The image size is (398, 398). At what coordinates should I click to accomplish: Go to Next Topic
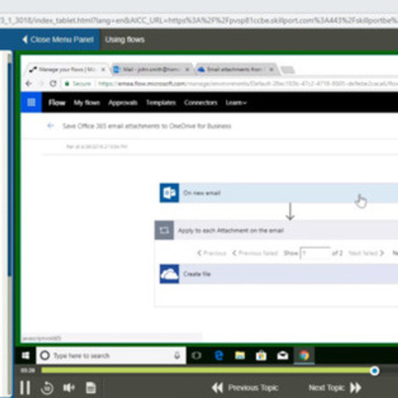pos(335,388)
